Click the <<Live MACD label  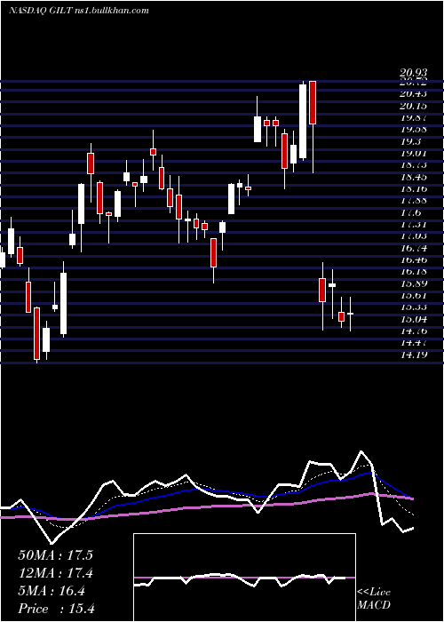(374, 599)
